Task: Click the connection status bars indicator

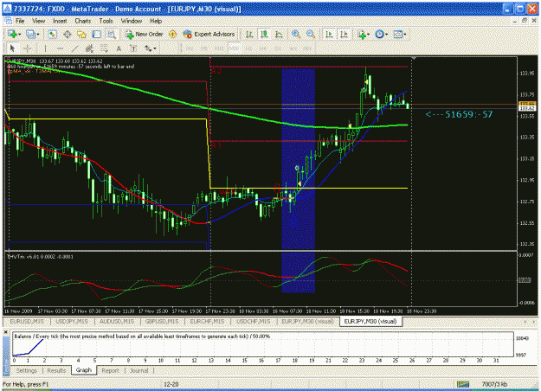Action: (x=463, y=384)
